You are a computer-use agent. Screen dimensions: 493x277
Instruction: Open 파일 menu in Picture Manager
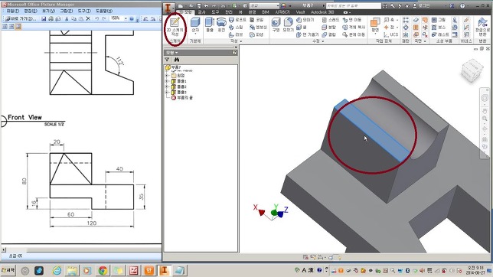[12, 11]
